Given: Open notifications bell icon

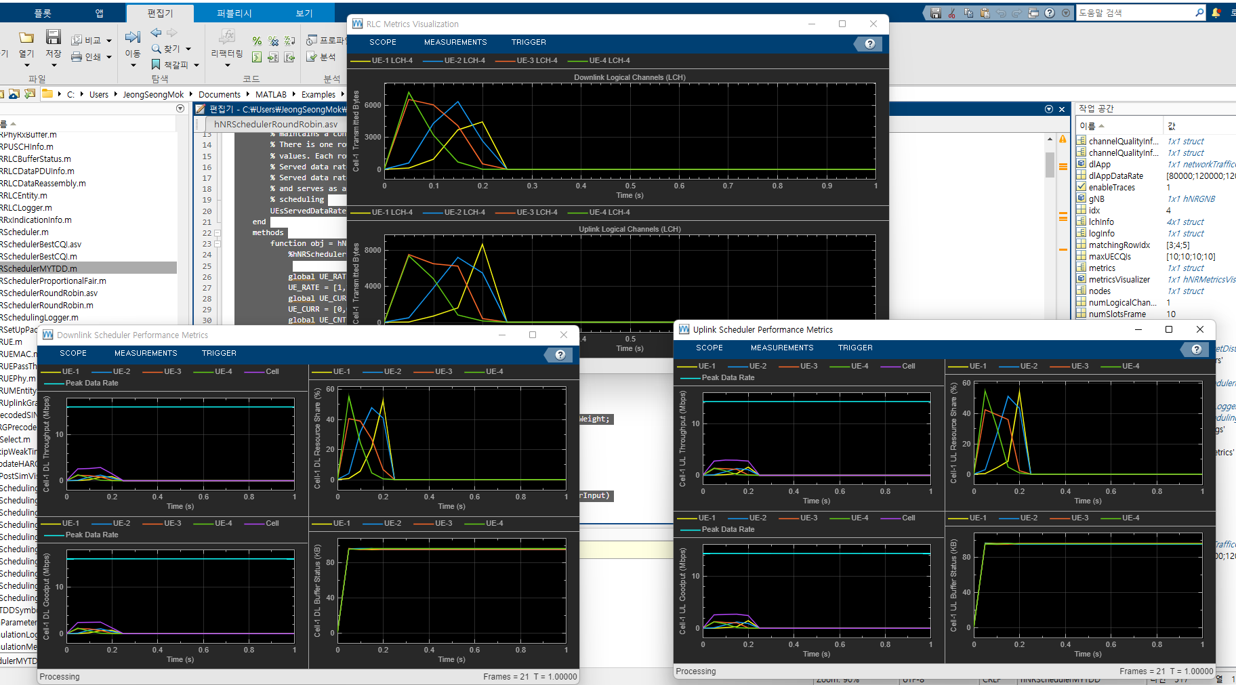Looking at the screenshot, I should point(1216,12).
